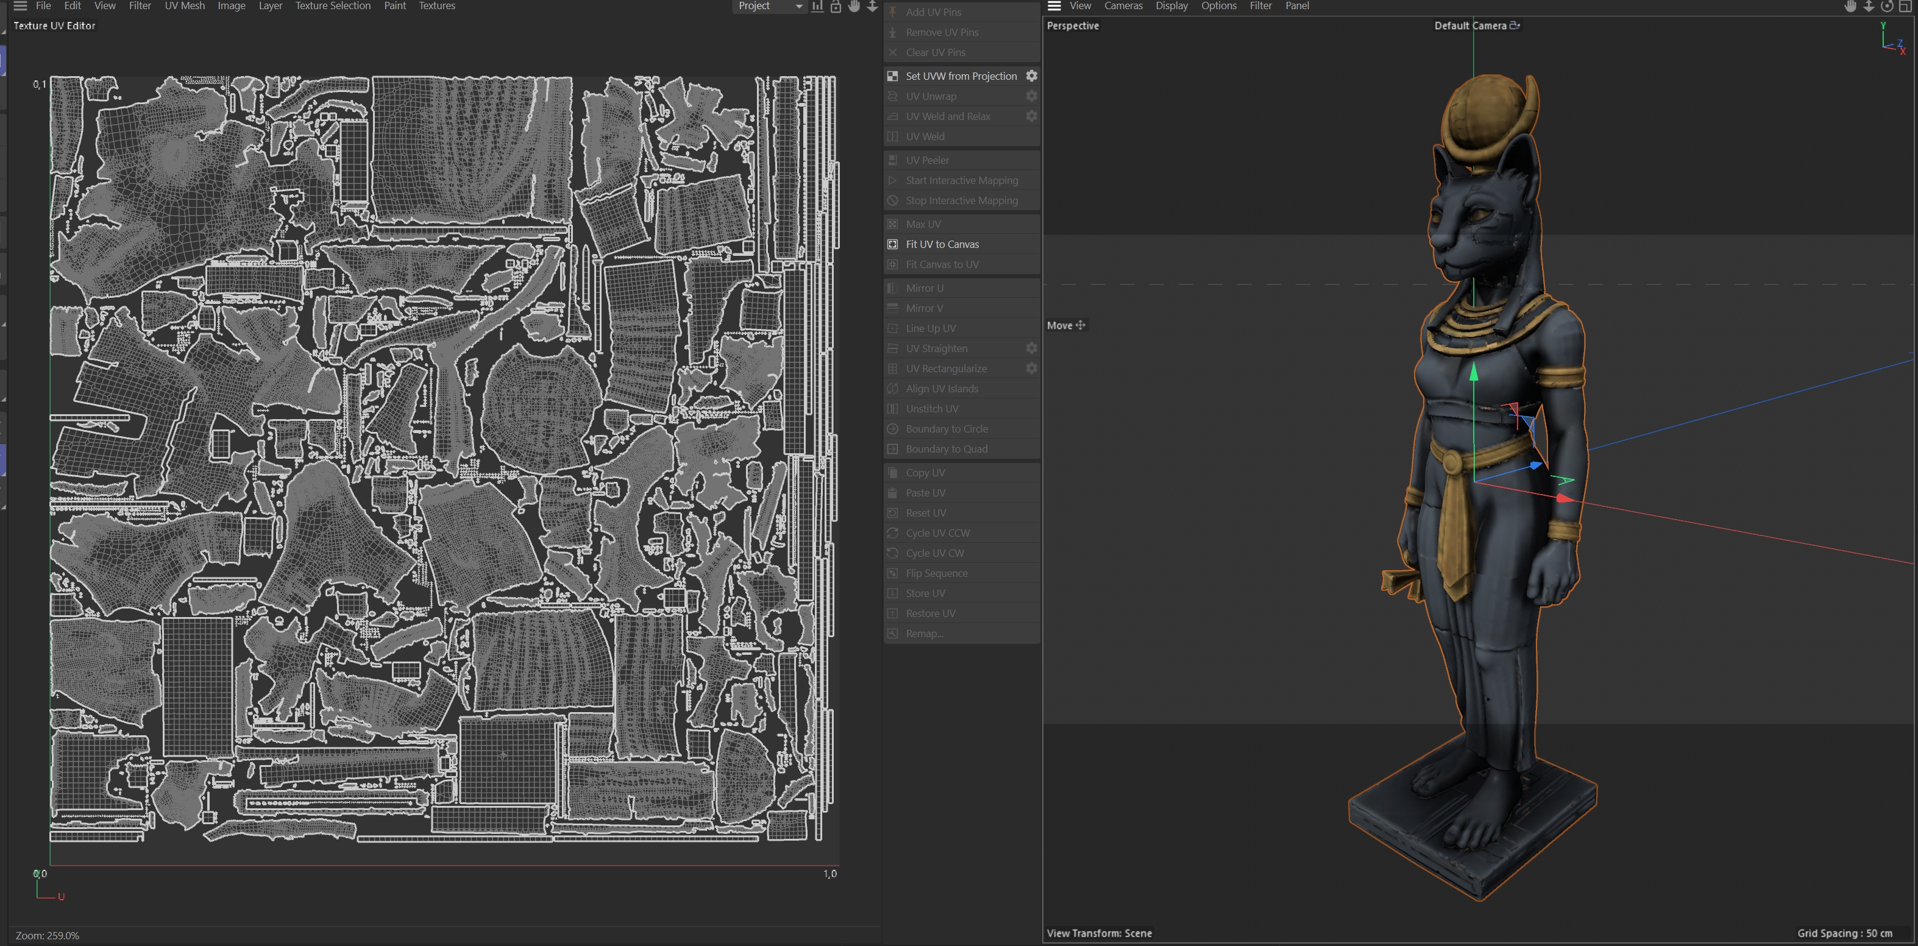Viewport: 1918px width, 946px height.
Task: Click the lock icon next to Default Camera
Action: coord(1515,26)
